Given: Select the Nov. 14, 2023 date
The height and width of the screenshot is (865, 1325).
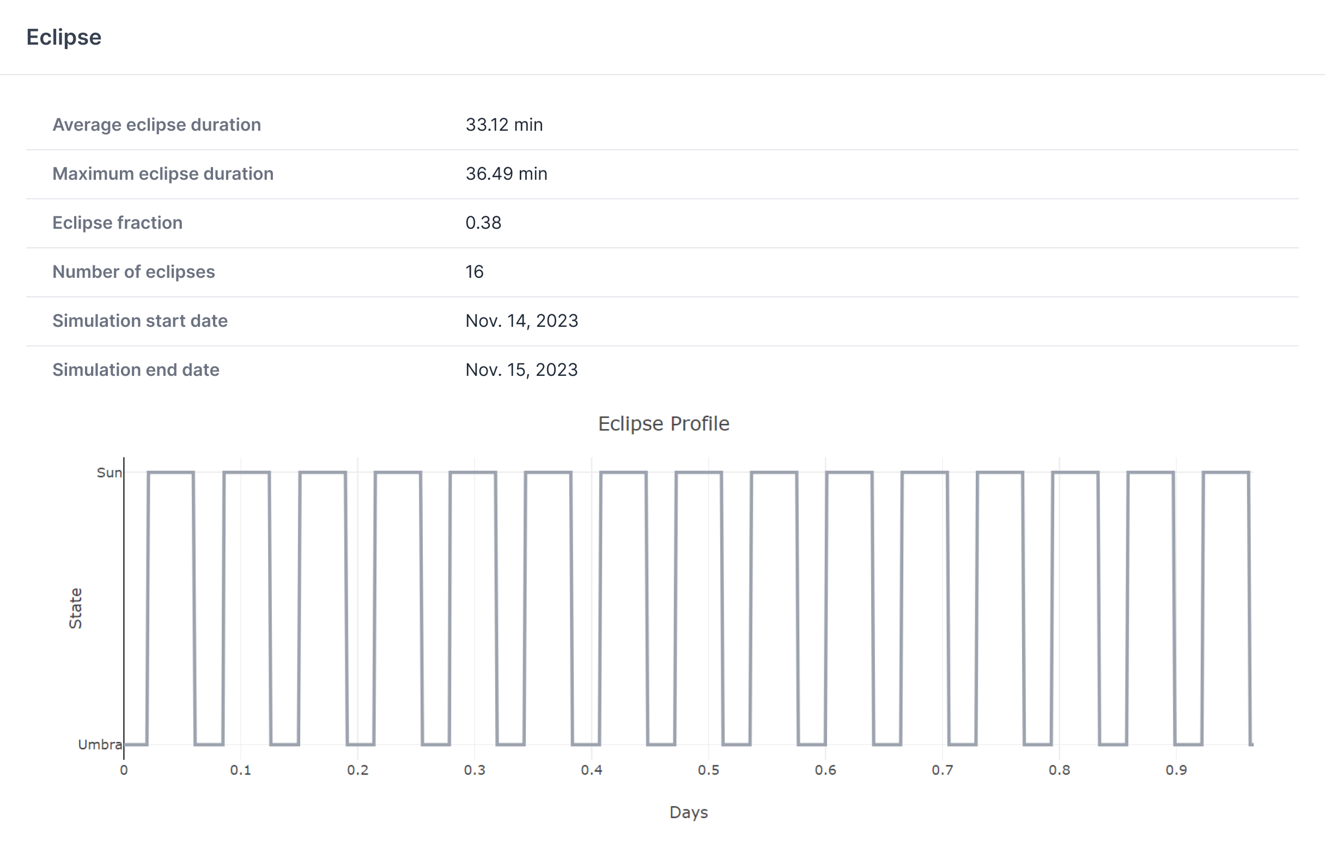Looking at the screenshot, I should pos(521,321).
